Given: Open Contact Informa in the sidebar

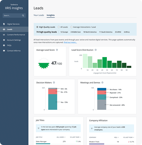Looking at the screenshot, I should 14,51.
